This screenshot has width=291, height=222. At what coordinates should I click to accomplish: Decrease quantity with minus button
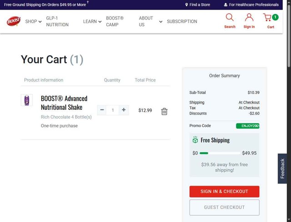point(102,110)
